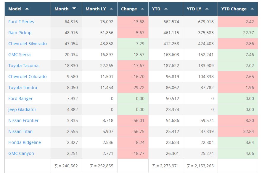This screenshot has width=262, height=173.
Task: Select Ram Pickup YTD change 22.77
Action: click(248, 33)
